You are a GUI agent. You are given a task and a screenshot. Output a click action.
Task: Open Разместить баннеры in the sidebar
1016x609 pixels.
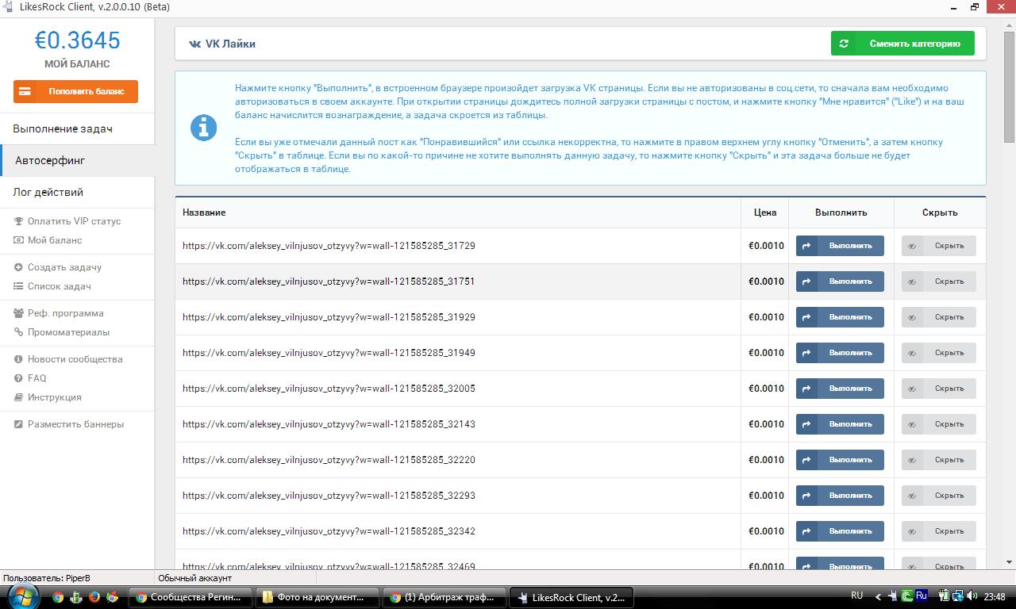click(x=75, y=424)
